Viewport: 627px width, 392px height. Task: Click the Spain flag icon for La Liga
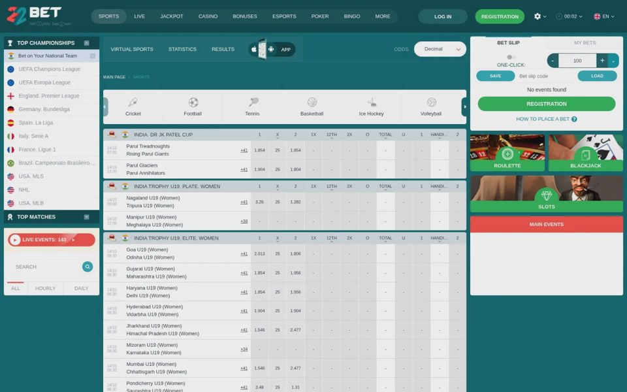point(11,123)
